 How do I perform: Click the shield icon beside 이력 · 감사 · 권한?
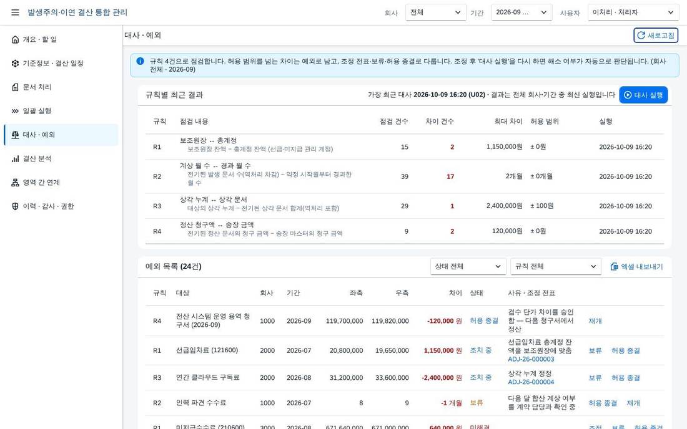tap(16, 206)
